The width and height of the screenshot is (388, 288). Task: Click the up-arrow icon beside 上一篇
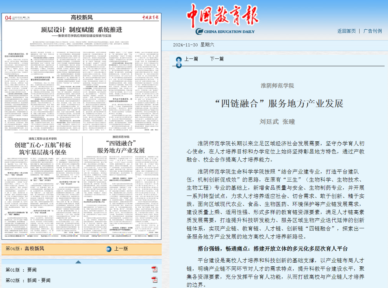(x=178, y=59)
